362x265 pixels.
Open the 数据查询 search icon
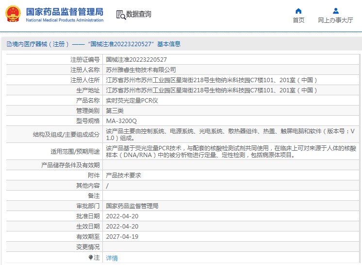[x=121, y=15]
